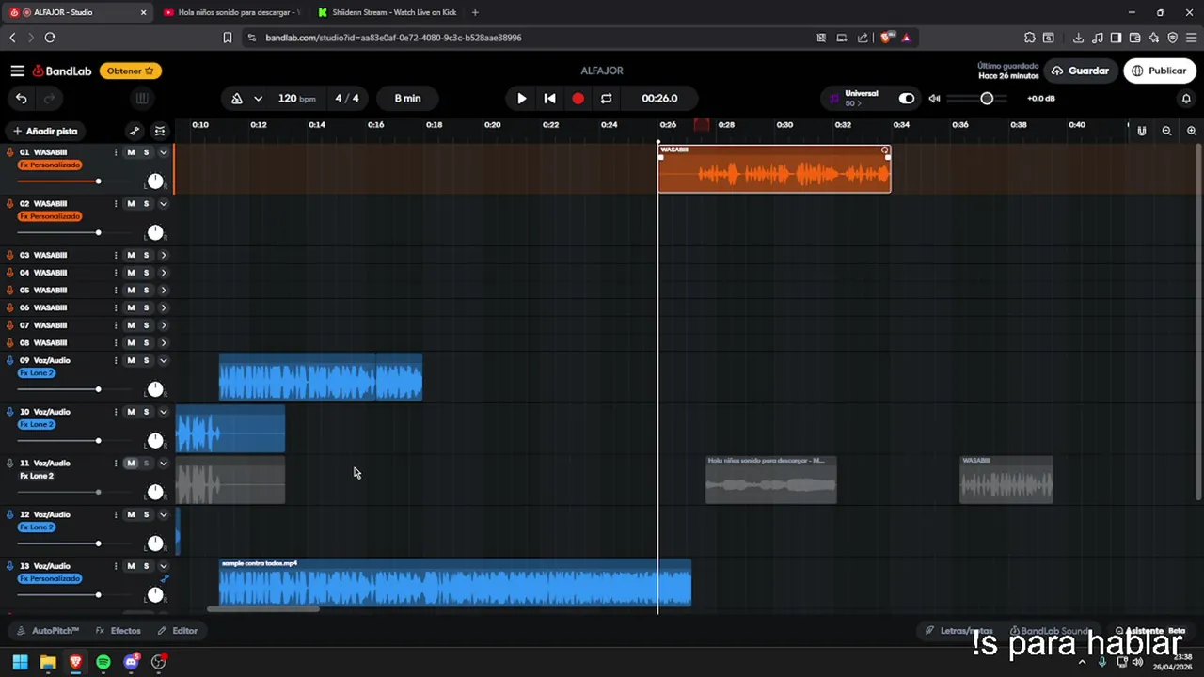
Task: Click the Añadir pista button
Action: 45,131
